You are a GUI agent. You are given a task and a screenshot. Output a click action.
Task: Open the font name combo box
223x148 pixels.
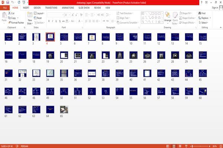click(55, 15)
